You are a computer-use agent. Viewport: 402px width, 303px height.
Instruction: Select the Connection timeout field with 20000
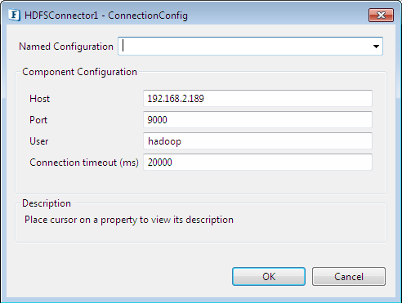coord(257,162)
